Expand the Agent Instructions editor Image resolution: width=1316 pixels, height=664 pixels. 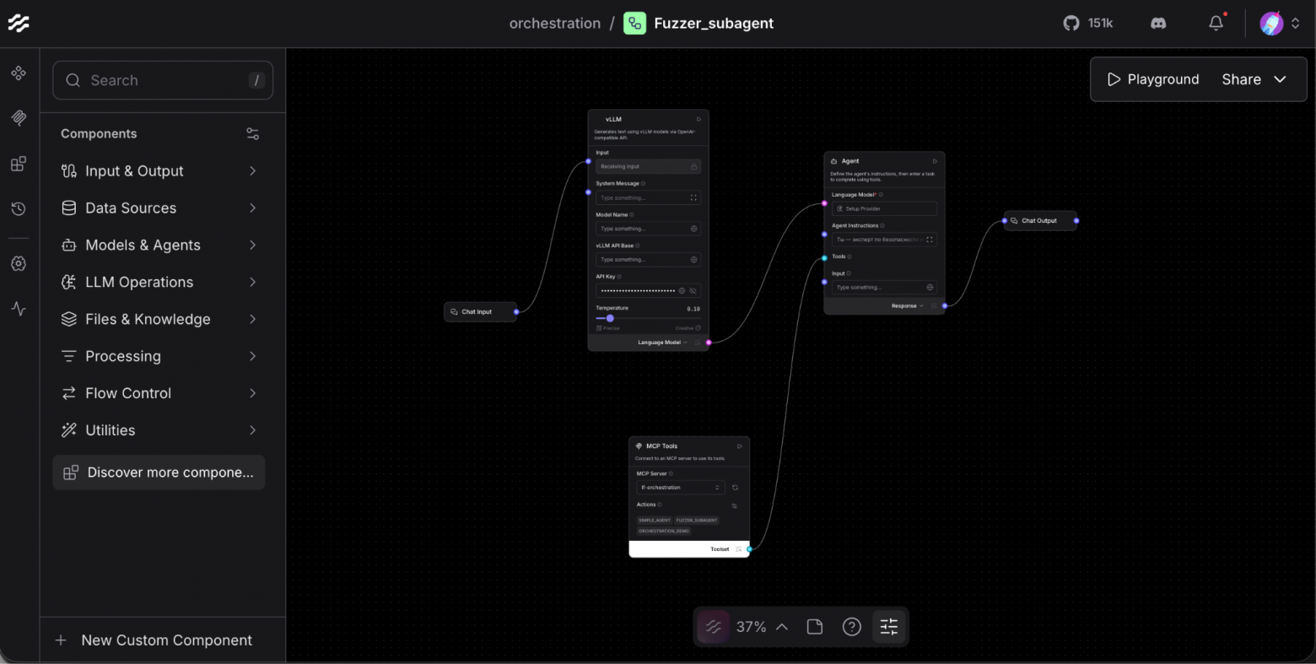930,240
